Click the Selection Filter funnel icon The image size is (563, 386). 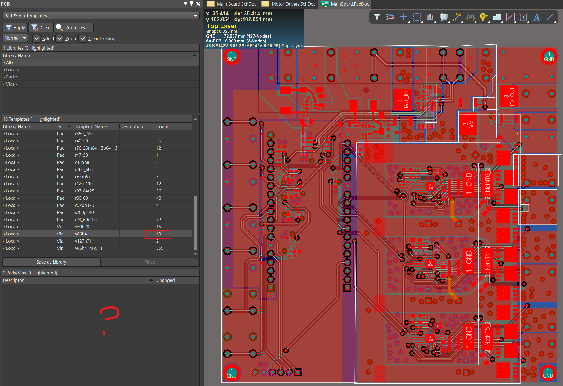tap(377, 17)
